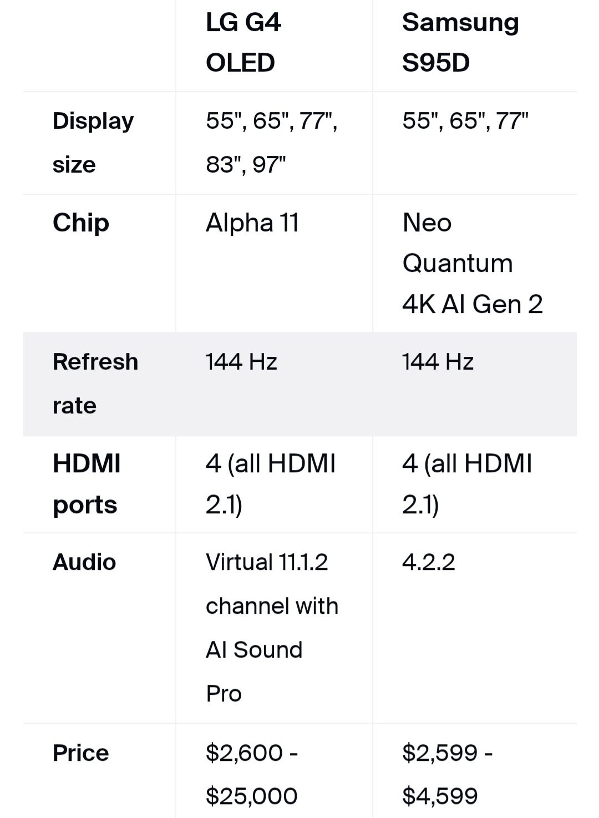Click the Samsung S95D column header
Image resolution: width=599 pixels, height=818 pixels.
(460, 42)
